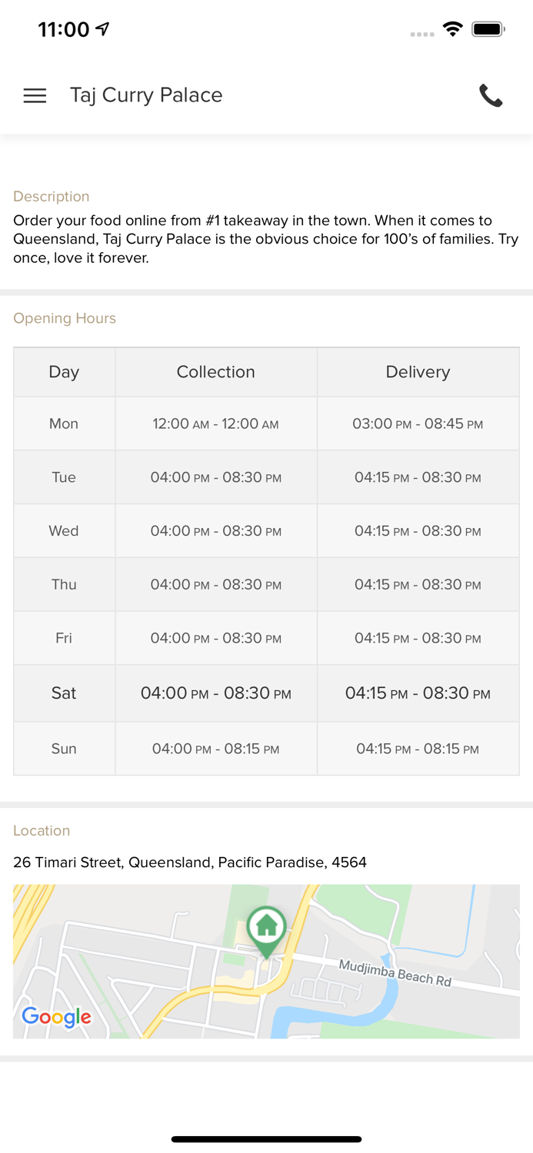This screenshot has height=1153, width=533.
Task: Tap Monday's delivery hours 03:00 PM cell
Action: click(418, 424)
